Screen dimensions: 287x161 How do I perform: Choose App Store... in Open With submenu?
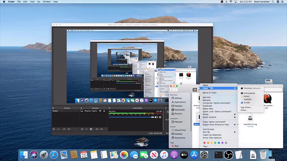[x=246, y=107]
